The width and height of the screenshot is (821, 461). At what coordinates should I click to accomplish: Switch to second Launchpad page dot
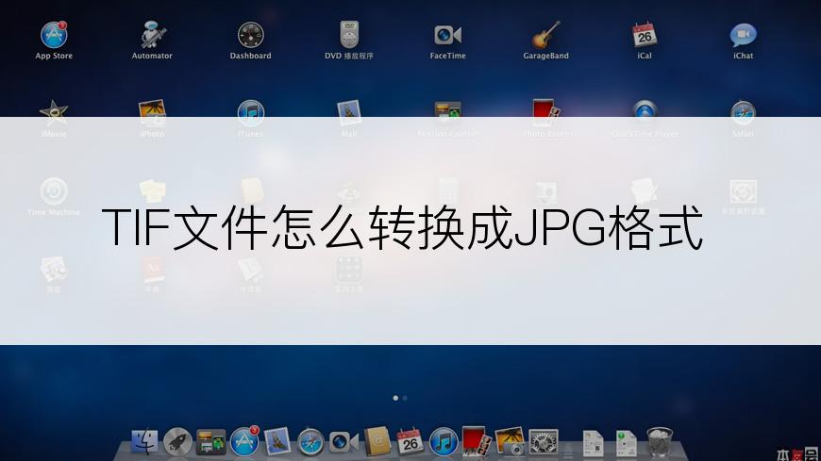(x=405, y=398)
